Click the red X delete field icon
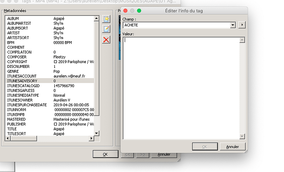284x172 pixels. [x=106, y=40]
